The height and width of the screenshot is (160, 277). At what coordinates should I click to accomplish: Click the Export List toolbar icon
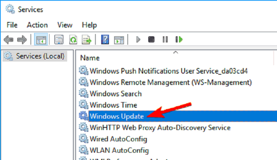click(x=86, y=40)
